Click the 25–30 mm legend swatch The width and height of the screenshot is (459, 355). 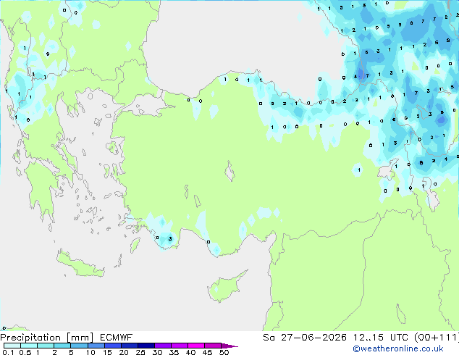(146, 346)
